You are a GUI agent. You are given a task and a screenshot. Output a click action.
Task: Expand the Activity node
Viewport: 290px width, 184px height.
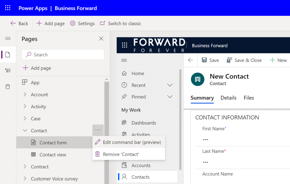tap(25, 106)
